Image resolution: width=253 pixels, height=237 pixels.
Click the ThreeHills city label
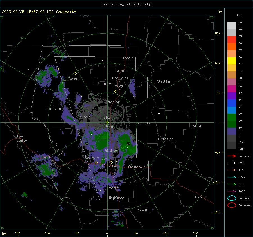141,123
